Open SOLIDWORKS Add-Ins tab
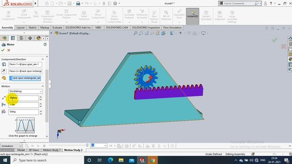 (x=78, y=27)
